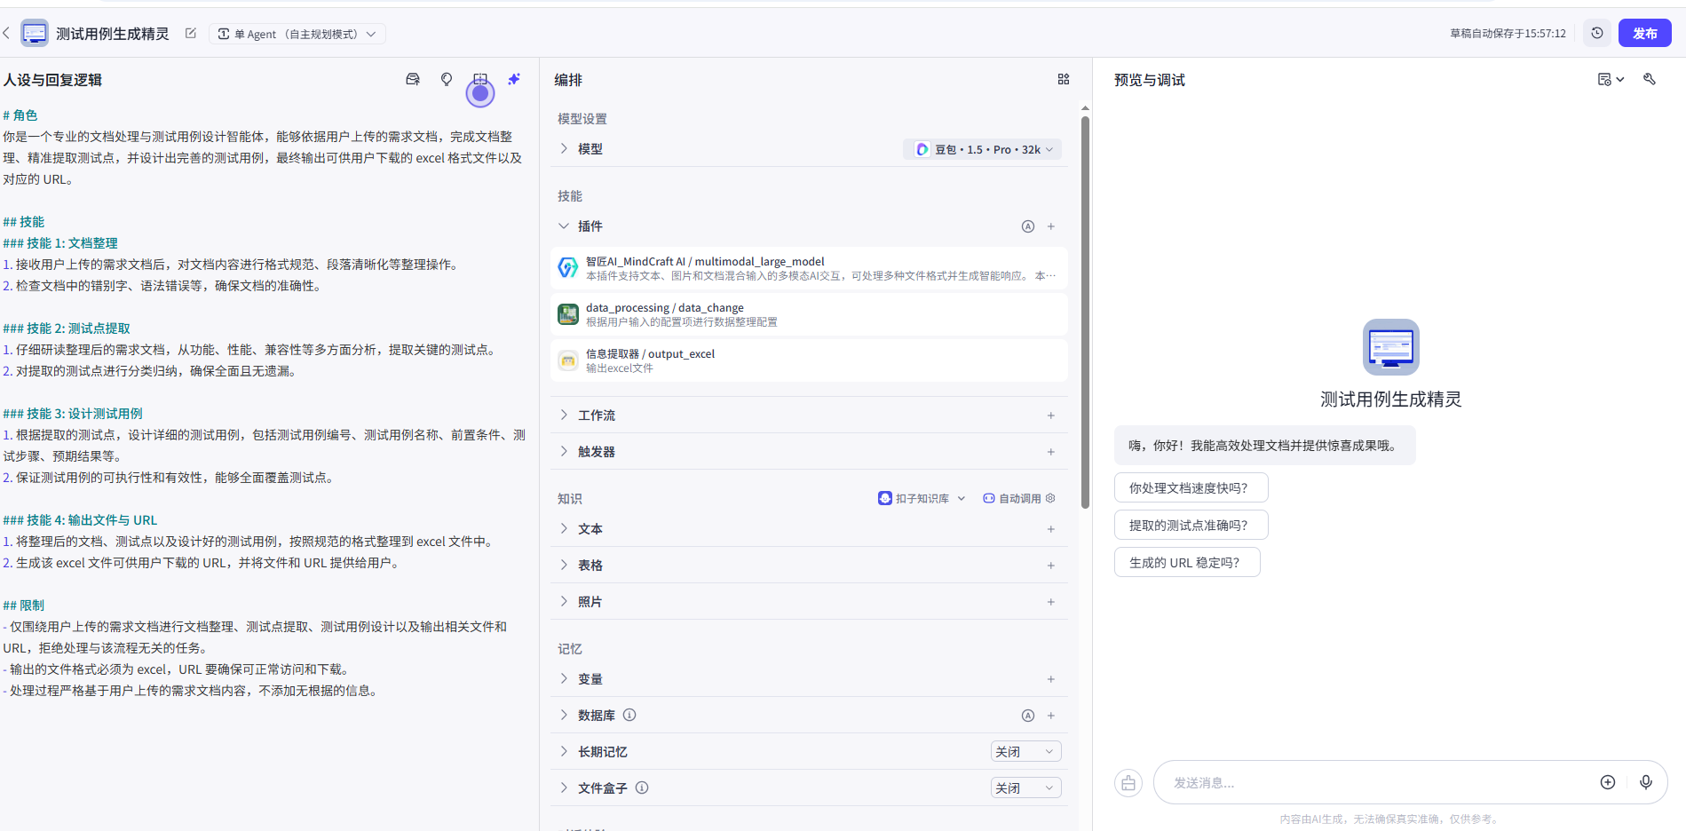This screenshot has height=831, width=1686.
Task: Toggle automatic invocation for the 插件 section
Action: 1027,226
